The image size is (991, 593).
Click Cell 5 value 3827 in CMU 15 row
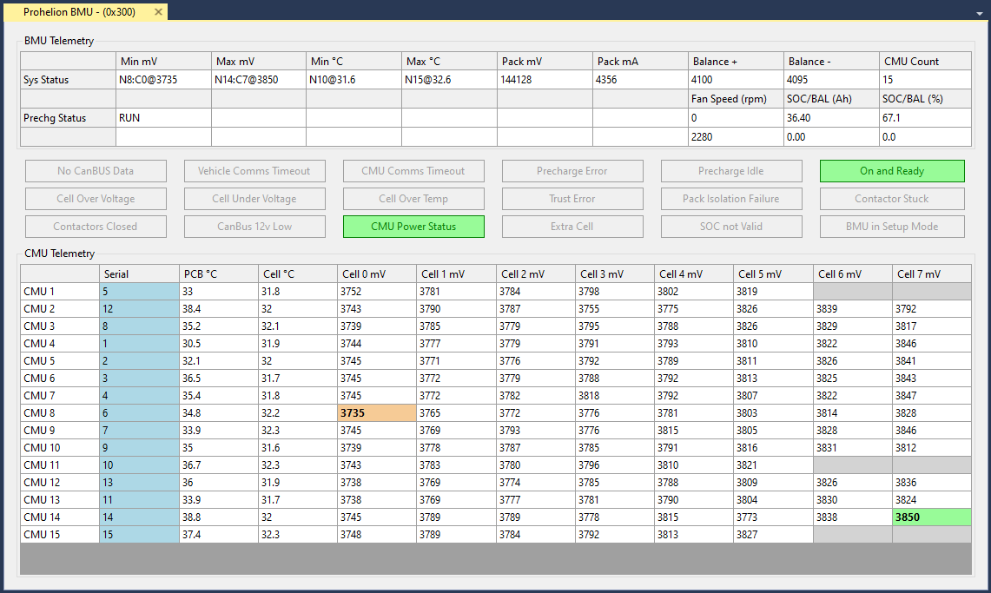[773, 535]
